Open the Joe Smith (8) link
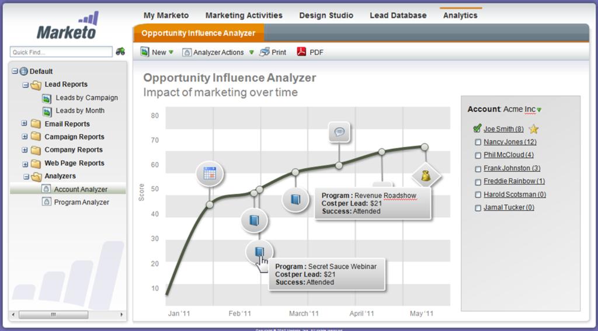Screen dimensions: 598x331 [x=503, y=129]
